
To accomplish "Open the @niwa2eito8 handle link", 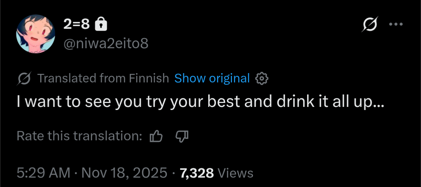I will point(106,43).
